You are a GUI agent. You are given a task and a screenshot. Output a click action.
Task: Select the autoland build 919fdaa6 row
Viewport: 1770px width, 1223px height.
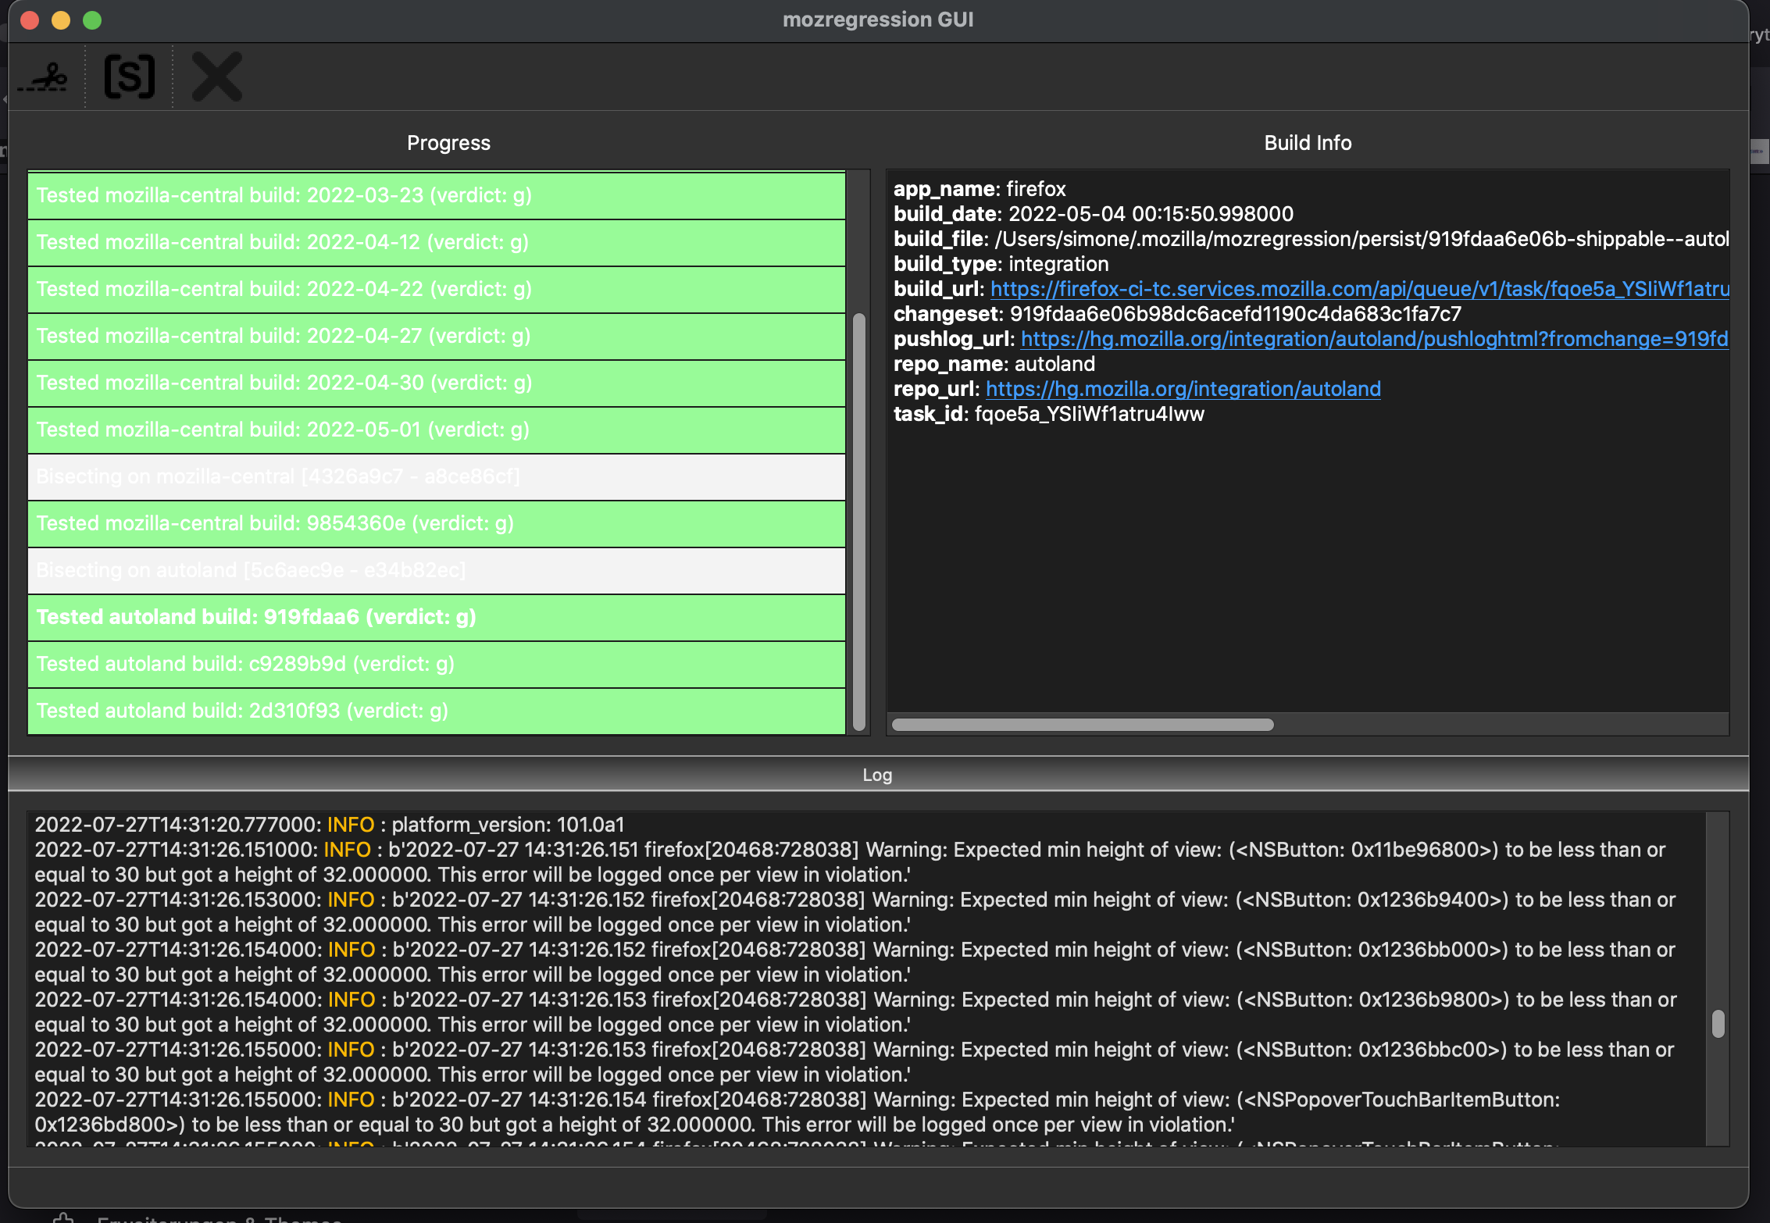pyautogui.click(x=436, y=617)
